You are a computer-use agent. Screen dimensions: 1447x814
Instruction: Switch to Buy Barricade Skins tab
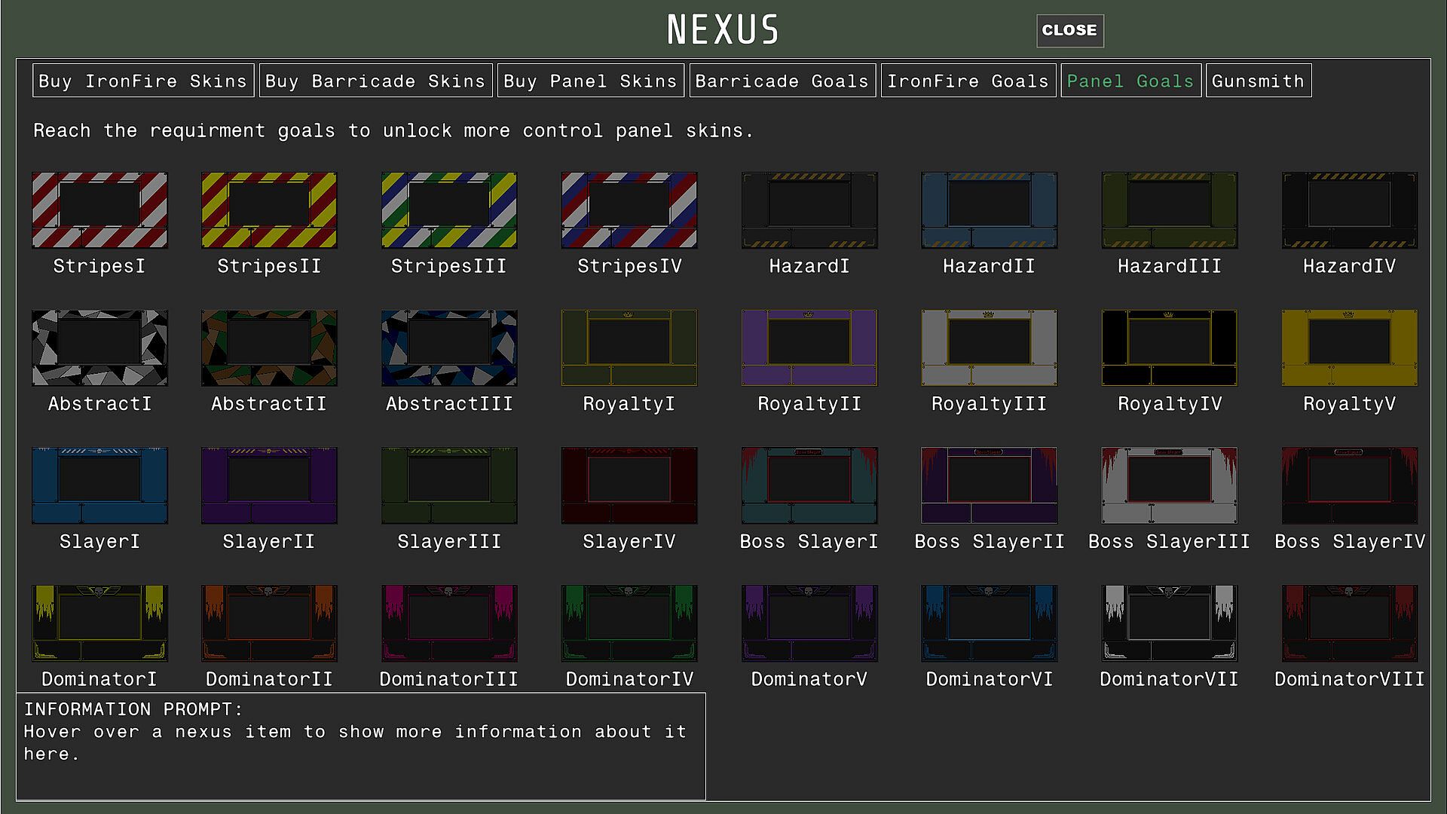click(x=375, y=81)
